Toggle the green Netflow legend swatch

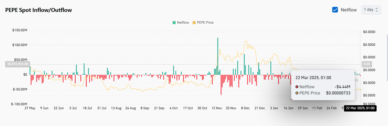[174, 22]
